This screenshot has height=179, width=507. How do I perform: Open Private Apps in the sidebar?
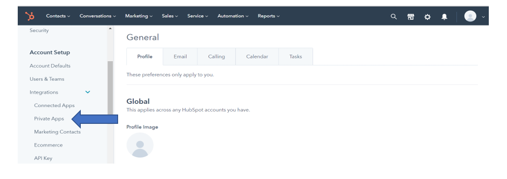tap(49, 118)
